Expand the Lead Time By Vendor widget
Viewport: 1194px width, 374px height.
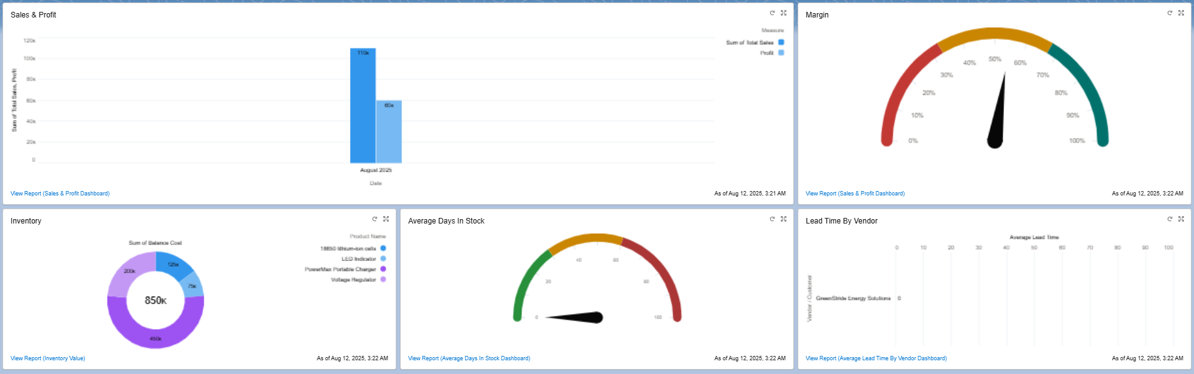tap(1181, 219)
